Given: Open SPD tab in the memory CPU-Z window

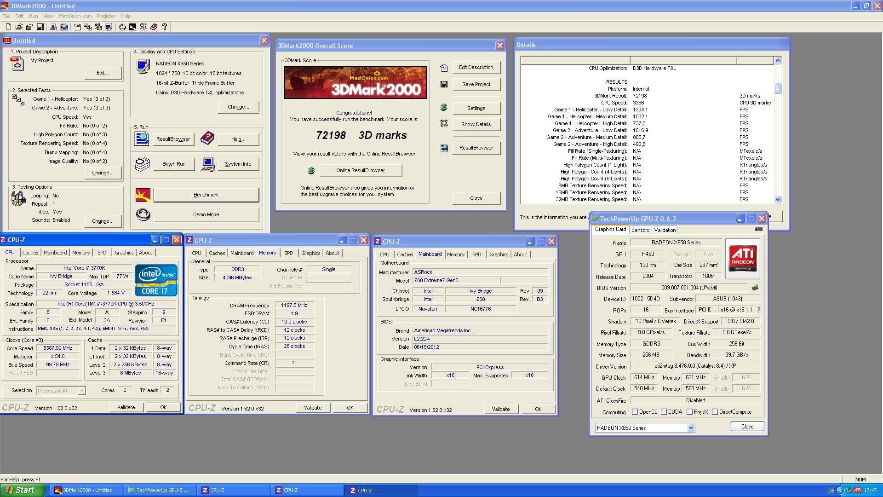Looking at the screenshot, I should tap(288, 253).
